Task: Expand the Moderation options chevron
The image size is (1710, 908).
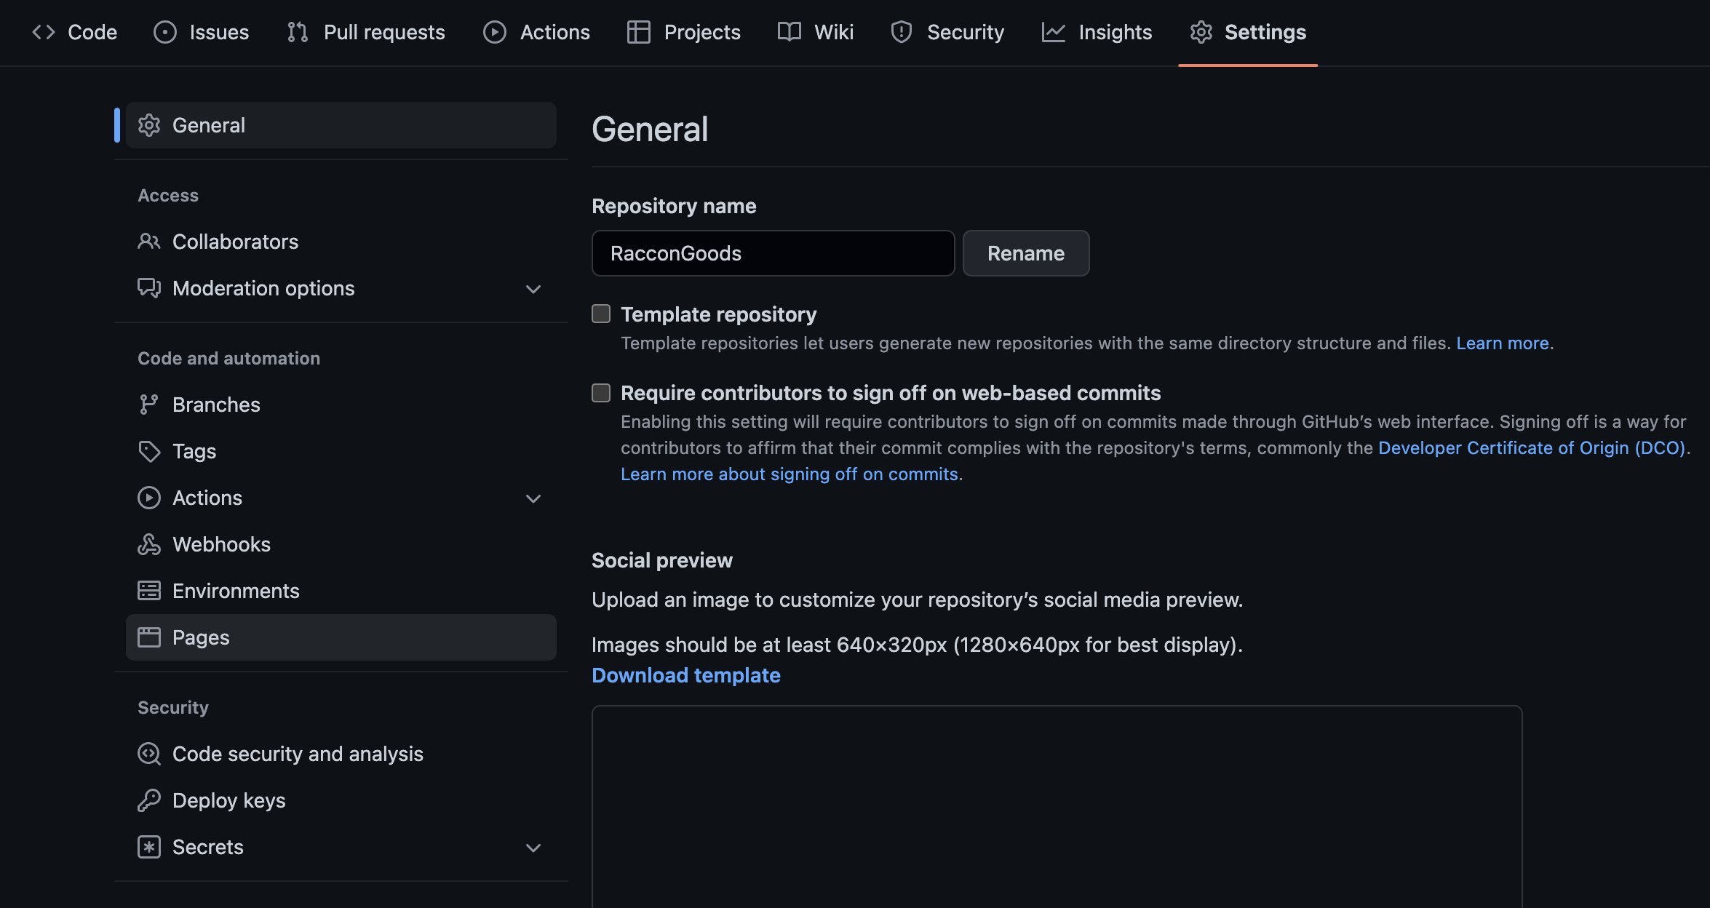Action: (x=533, y=289)
